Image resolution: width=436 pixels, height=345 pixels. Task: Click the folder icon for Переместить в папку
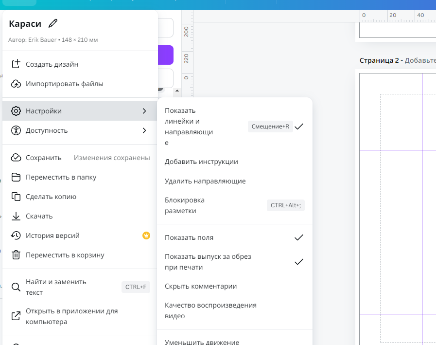(16, 177)
